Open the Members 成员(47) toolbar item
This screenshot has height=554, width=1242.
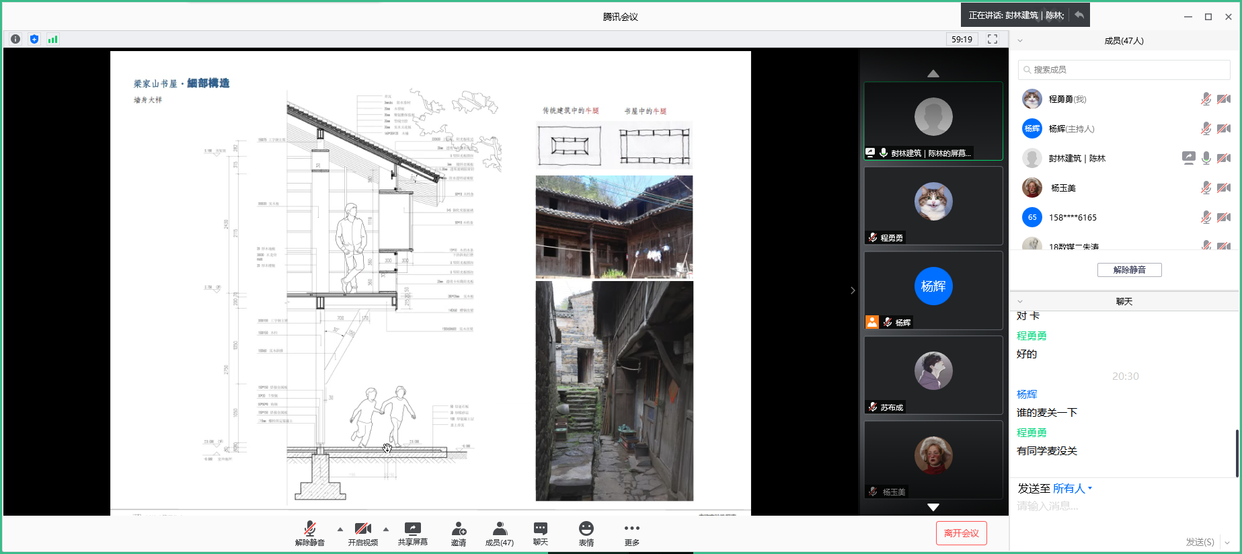point(500,534)
